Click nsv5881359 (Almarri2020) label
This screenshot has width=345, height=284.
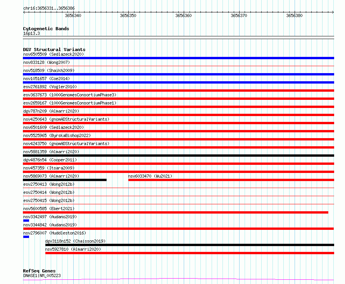[51, 152]
